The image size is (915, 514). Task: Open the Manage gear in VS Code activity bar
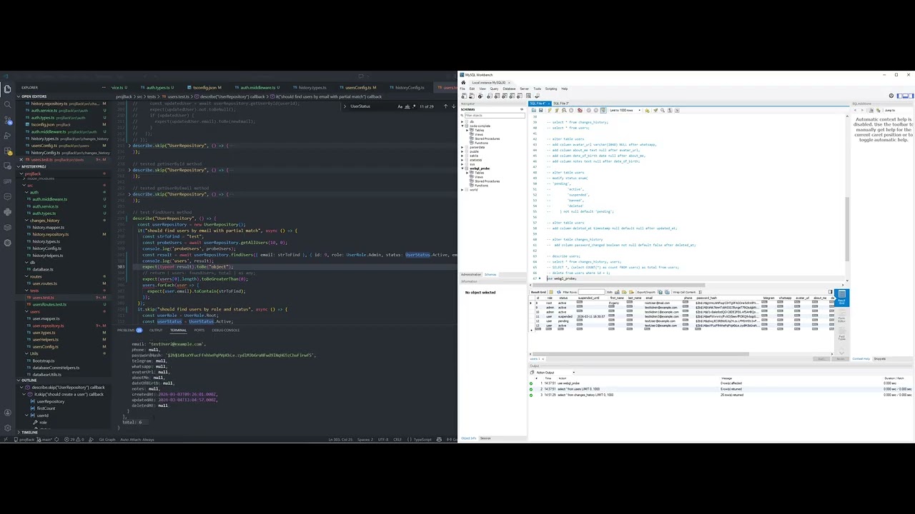[8, 428]
